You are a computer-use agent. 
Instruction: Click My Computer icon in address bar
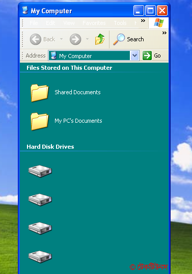point(53,56)
